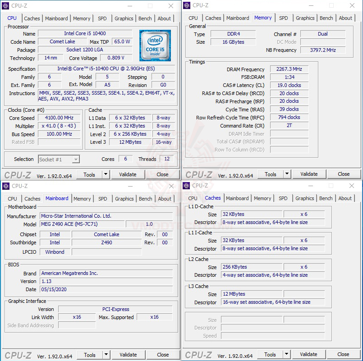363x361 pixels.
Task: Click Multiplier value x 41.0 (8 - 43)
Action: click(x=59, y=126)
